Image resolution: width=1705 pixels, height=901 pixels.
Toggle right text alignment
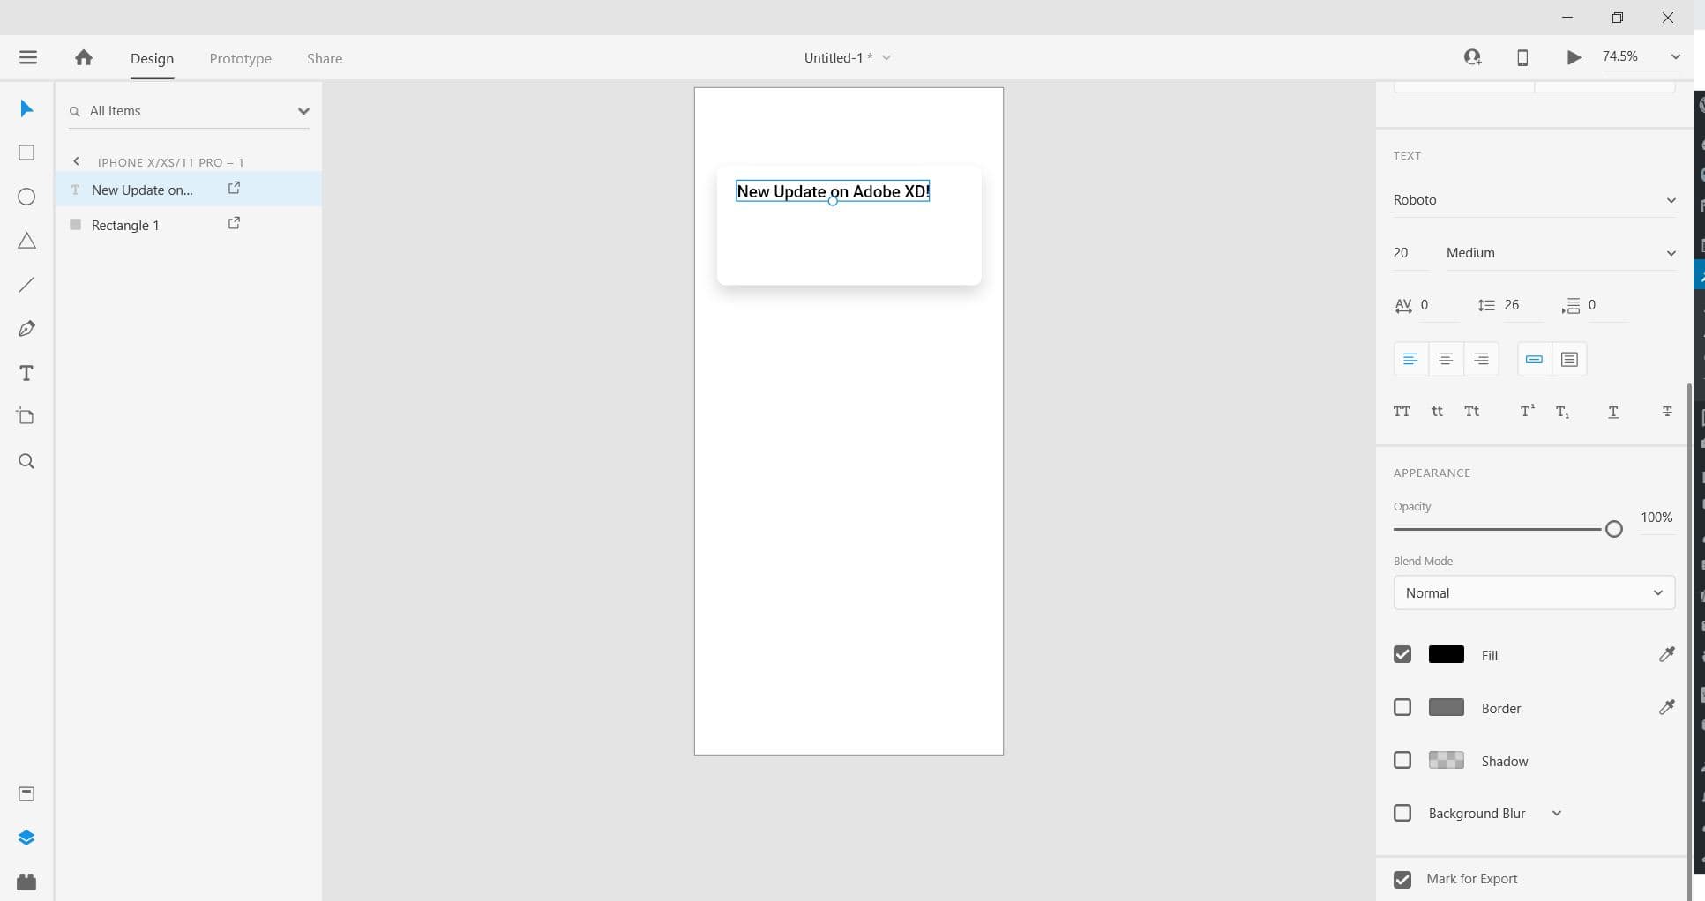pos(1481,359)
